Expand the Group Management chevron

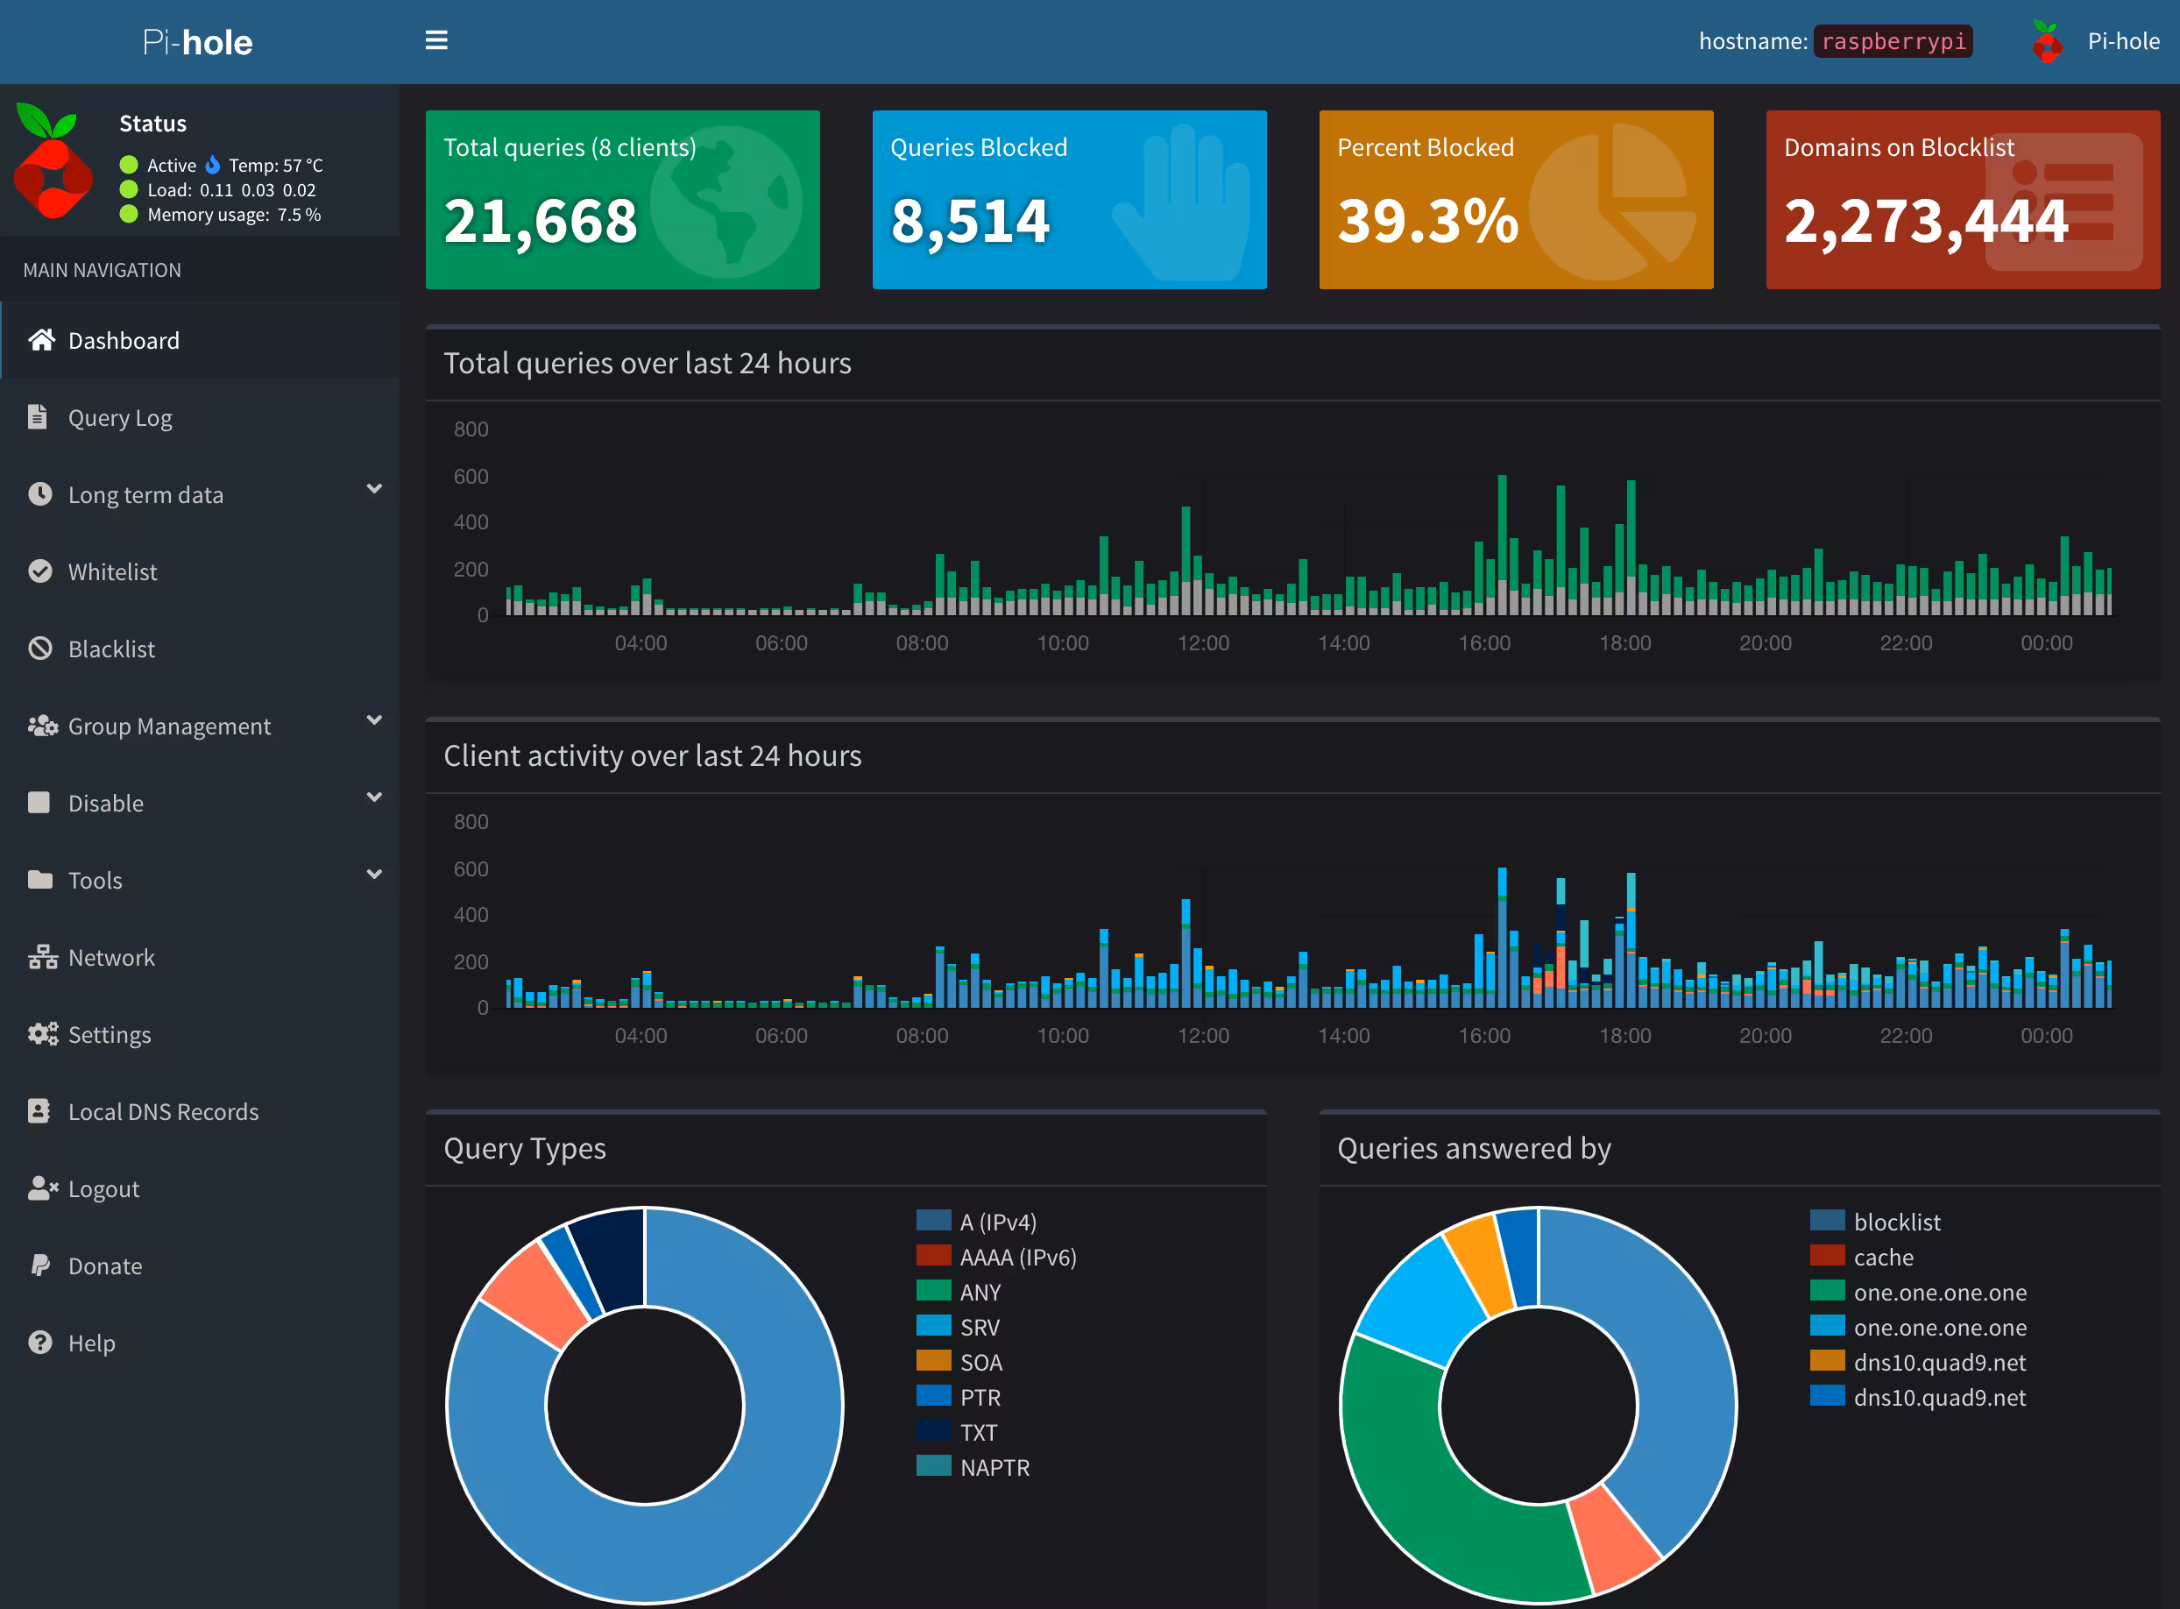tap(374, 719)
